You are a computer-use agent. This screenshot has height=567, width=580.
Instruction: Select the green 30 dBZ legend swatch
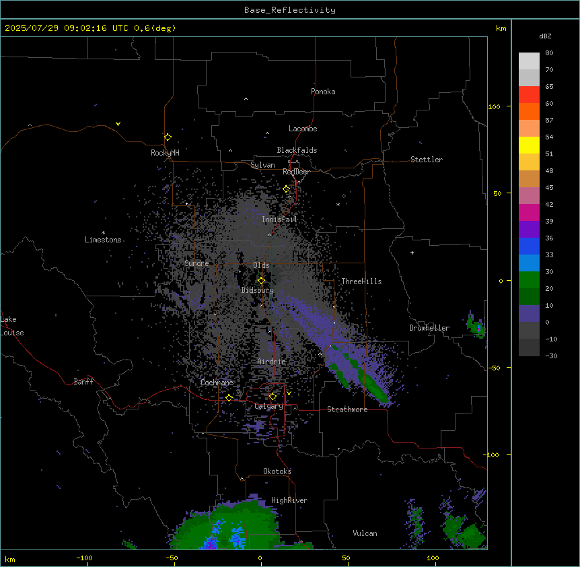(x=529, y=280)
